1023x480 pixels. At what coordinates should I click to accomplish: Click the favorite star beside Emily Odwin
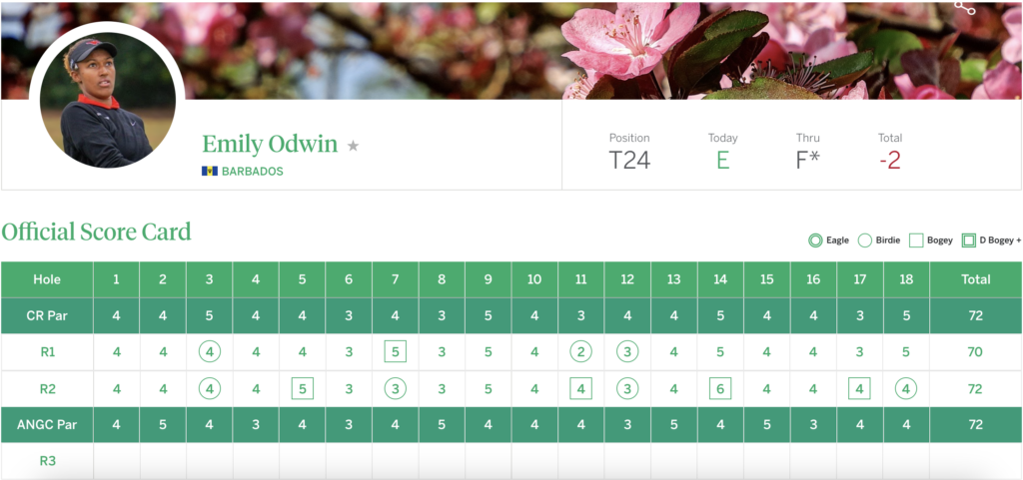tap(353, 146)
